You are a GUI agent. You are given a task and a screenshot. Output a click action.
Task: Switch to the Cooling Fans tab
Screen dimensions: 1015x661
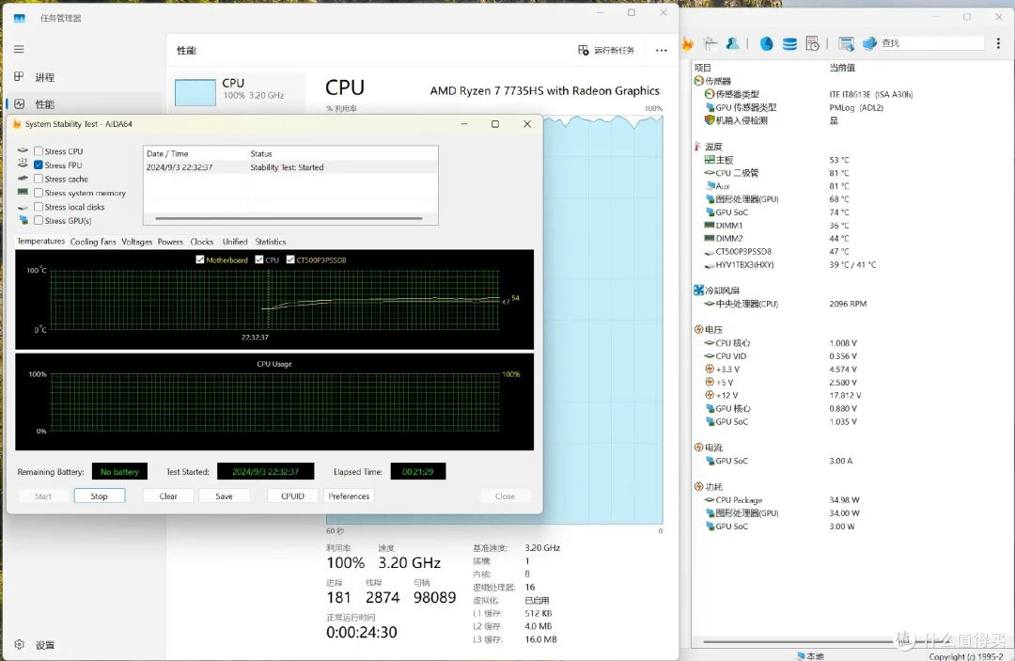(93, 242)
